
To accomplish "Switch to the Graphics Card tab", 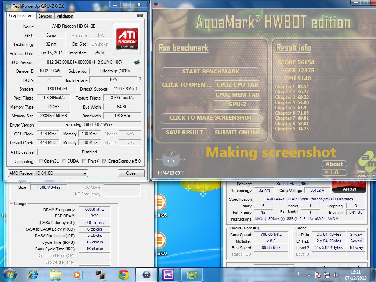I will coord(21,15).
